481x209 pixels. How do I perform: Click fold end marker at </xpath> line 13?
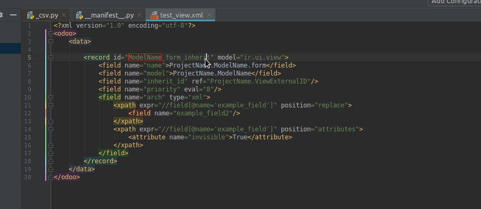point(51,121)
